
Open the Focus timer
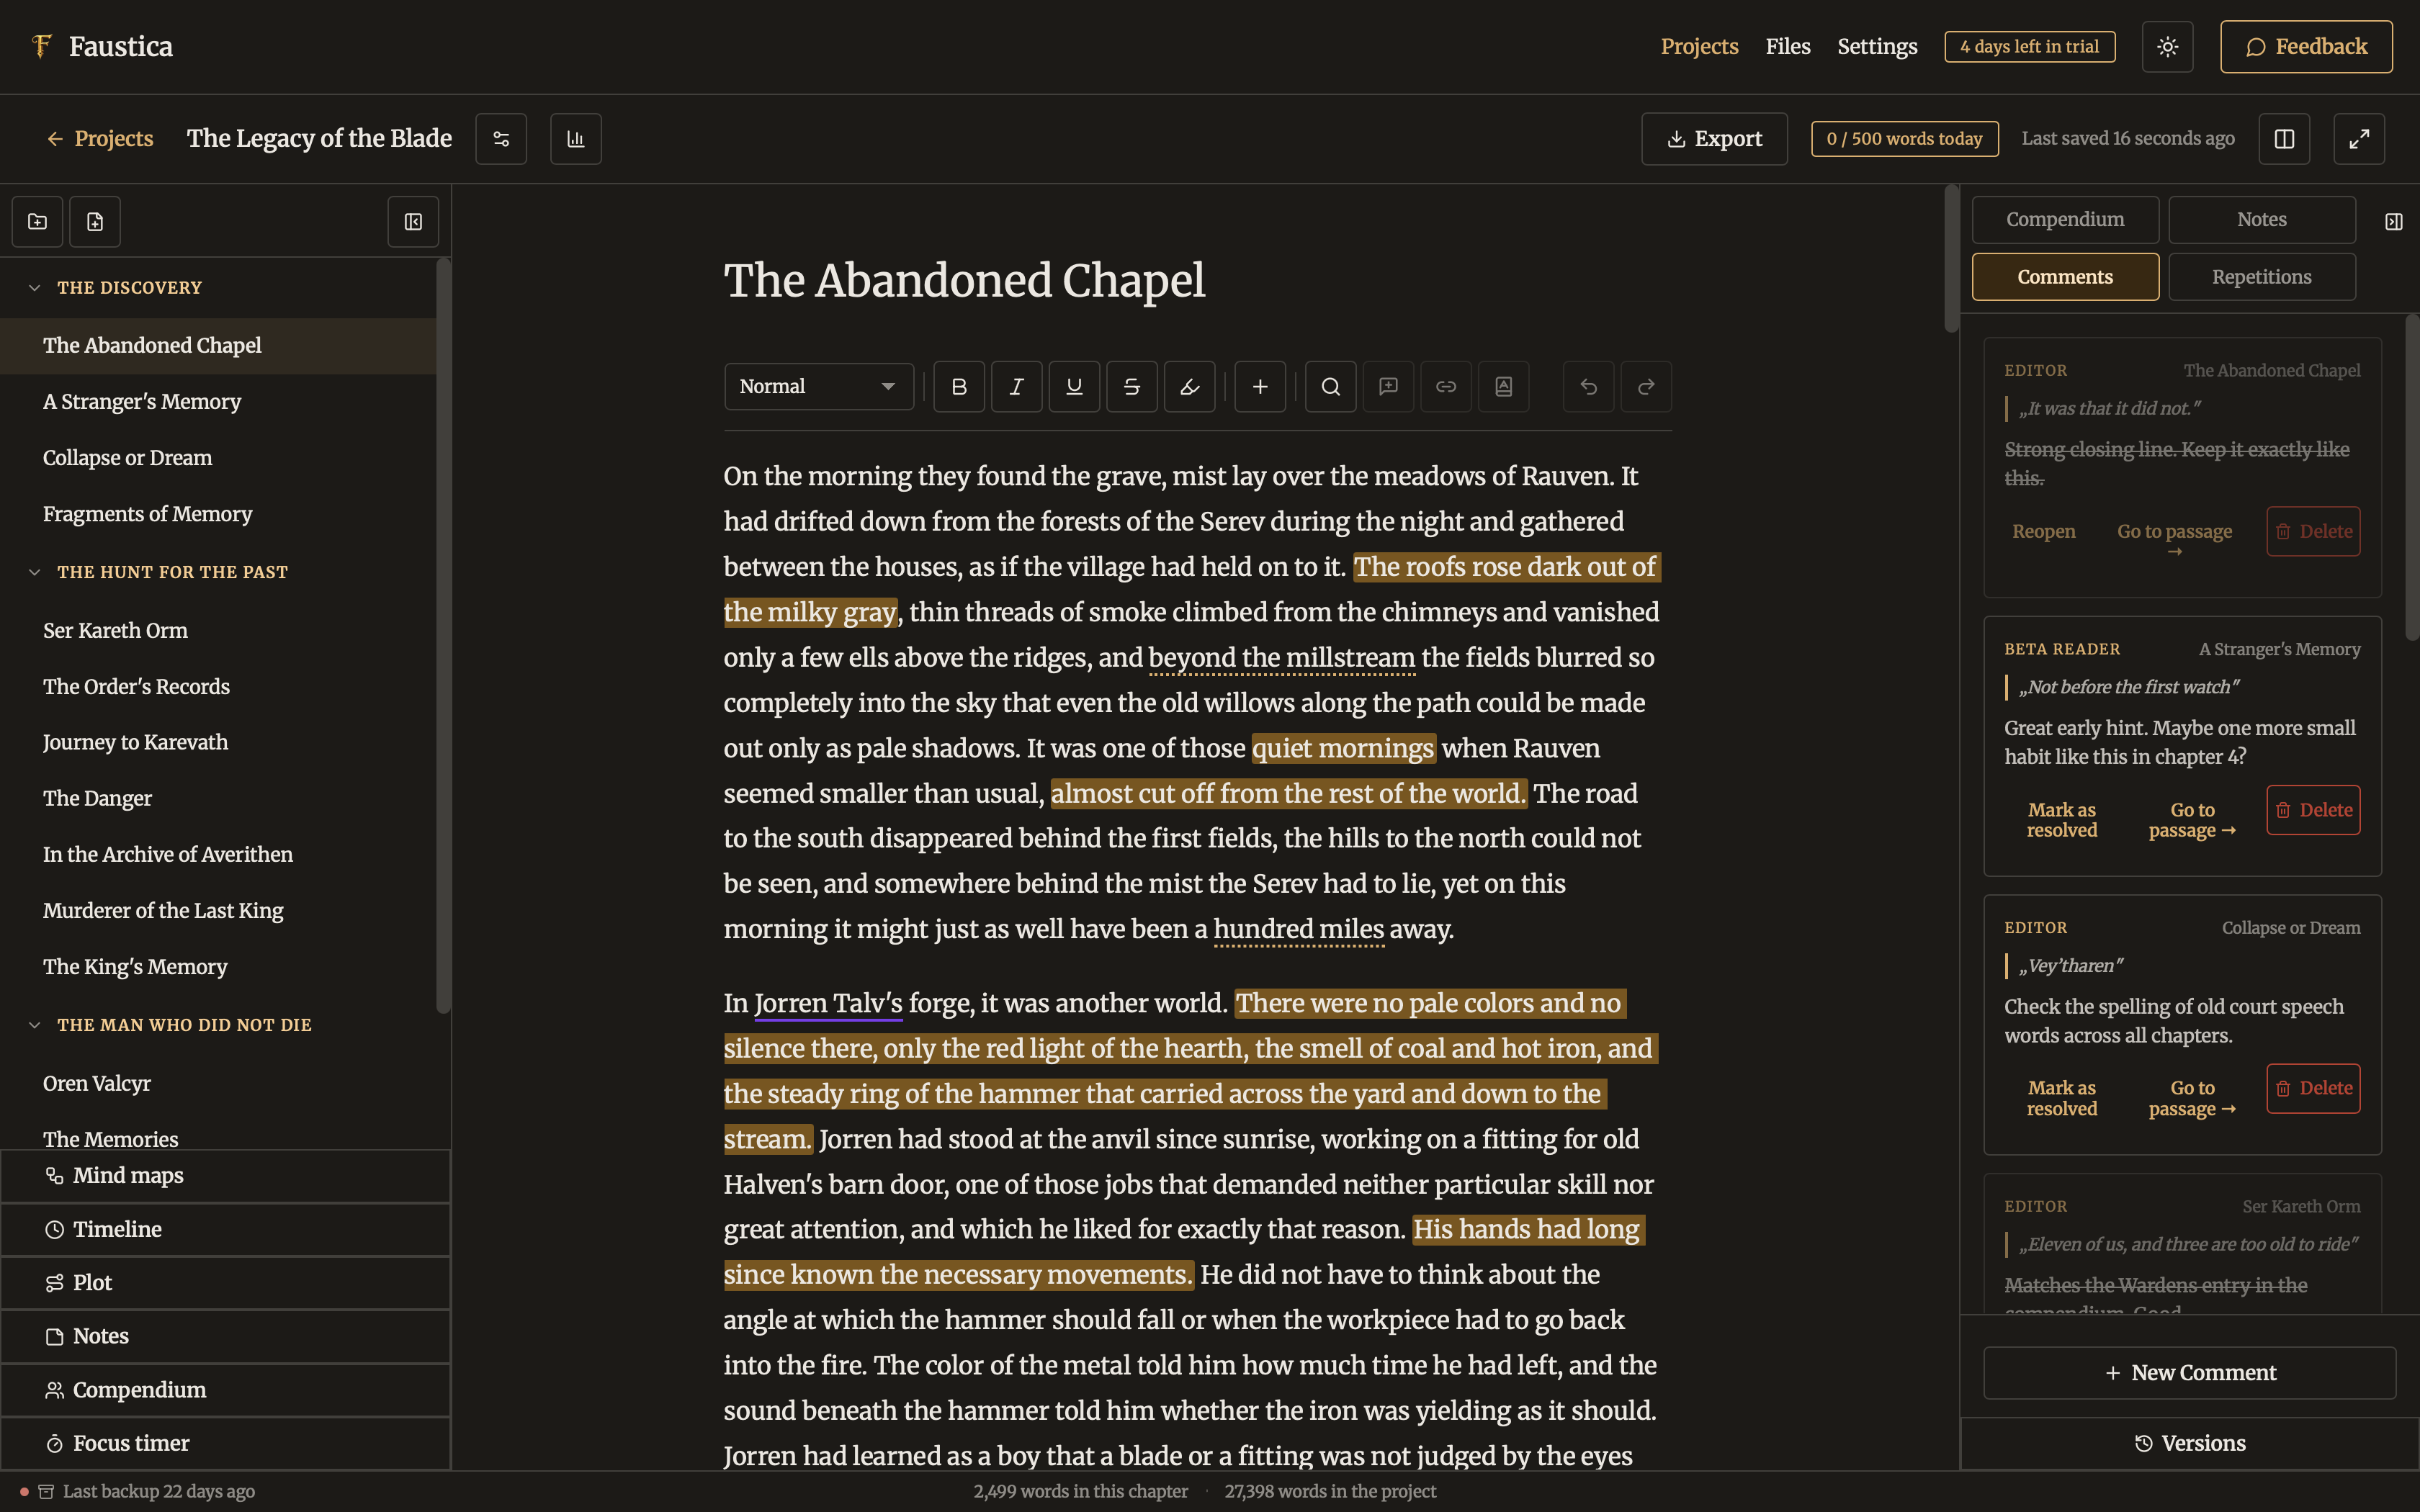[226, 1443]
